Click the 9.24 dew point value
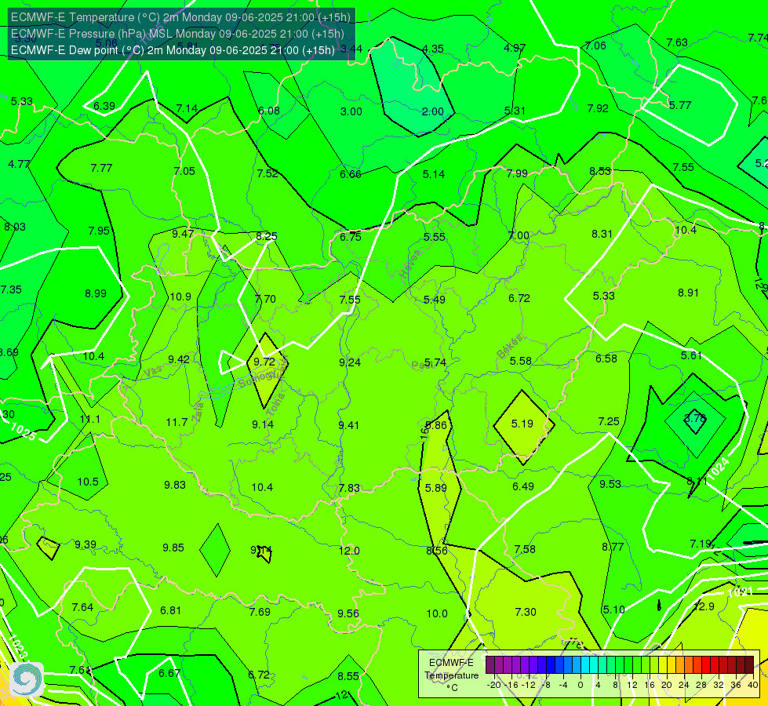Screen dimensions: 768x706 tap(350, 362)
